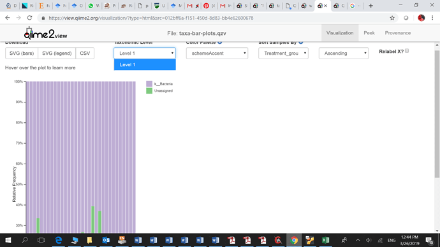Select the Level 1 option in the list
Image resolution: width=440 pixels, height=247 pixels.
(145, 65)
